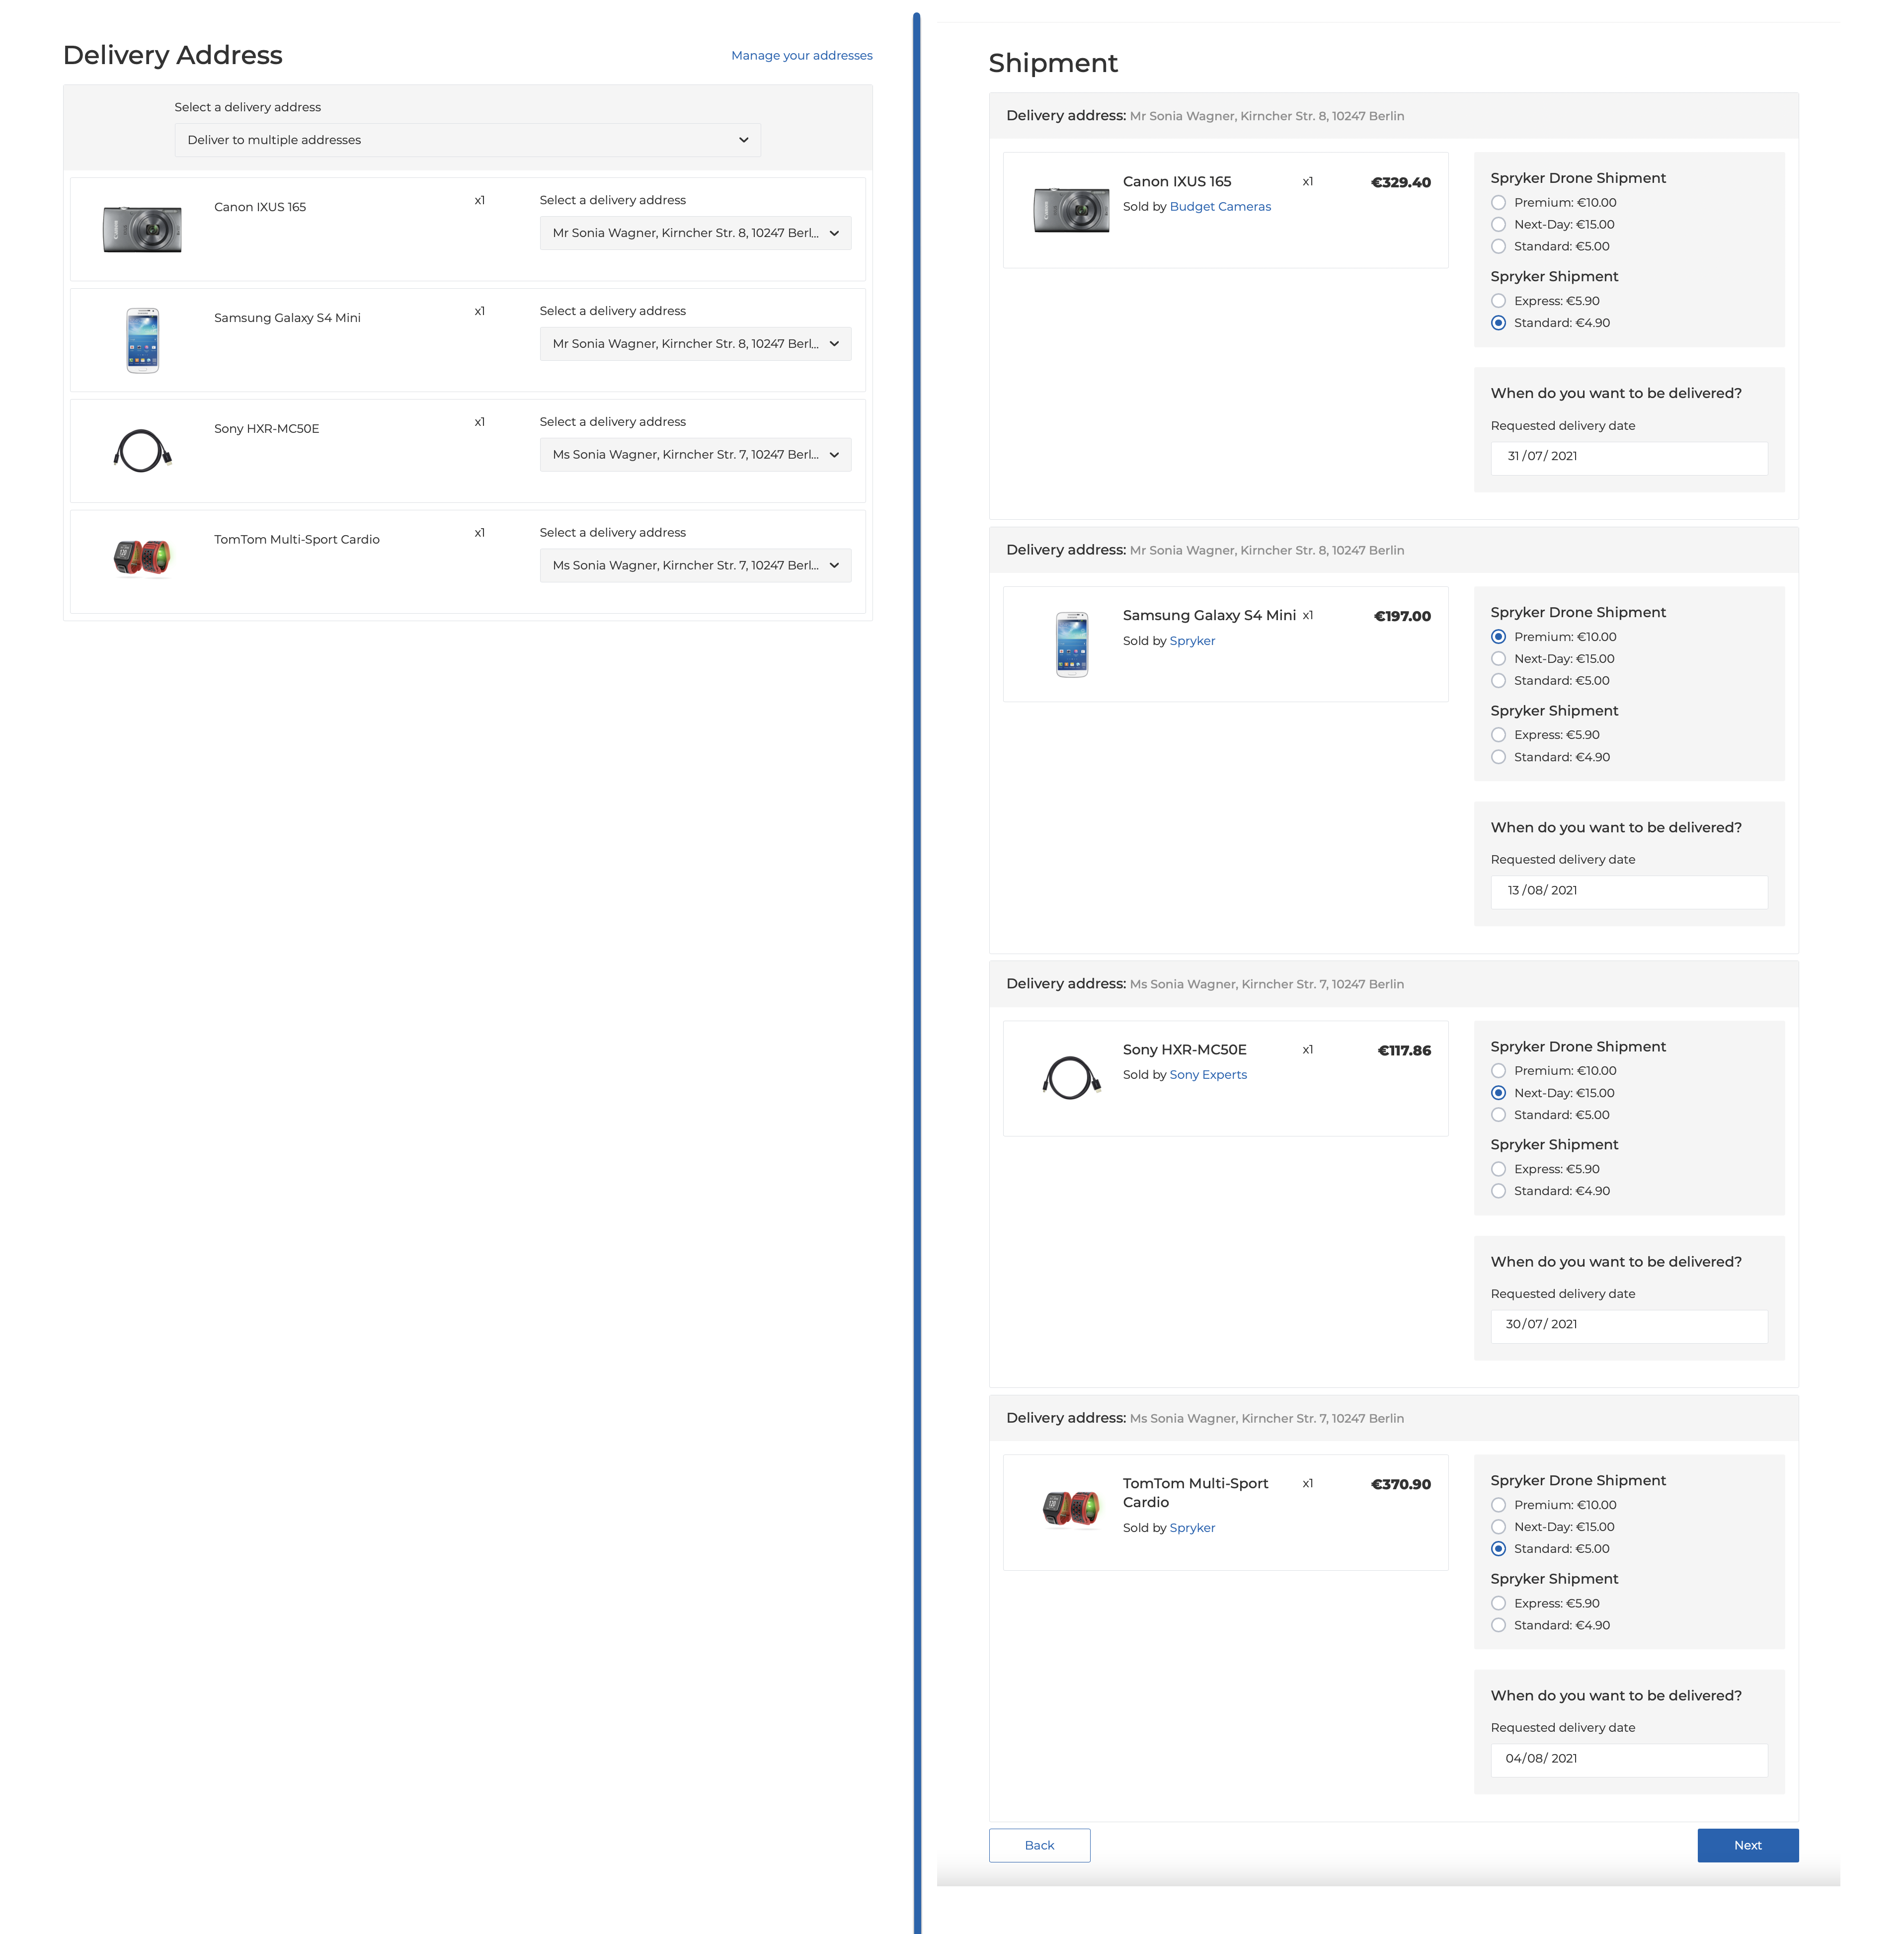Click Sony HXR-MC50E name in Delivery Address

[267, 429]
